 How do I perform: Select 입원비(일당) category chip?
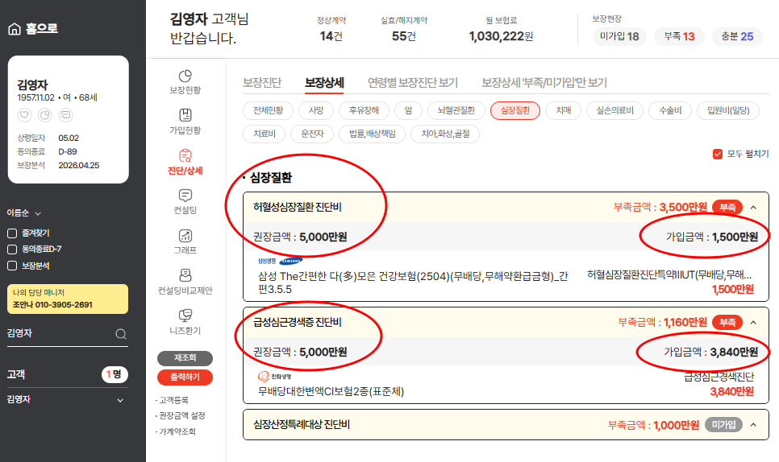pos(728,110)
